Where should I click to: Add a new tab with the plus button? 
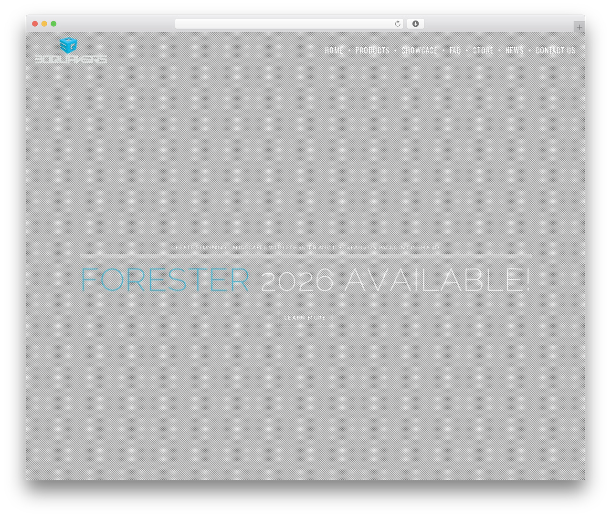point(579,27)
